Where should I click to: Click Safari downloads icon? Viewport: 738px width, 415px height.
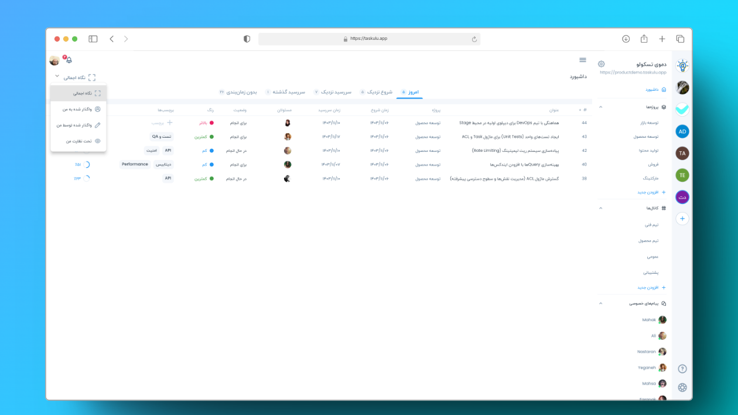coord(626,39)
